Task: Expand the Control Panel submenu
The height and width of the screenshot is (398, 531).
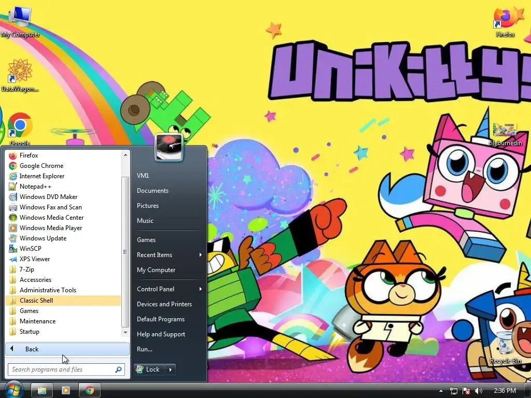Action: (x=170, y=289)
